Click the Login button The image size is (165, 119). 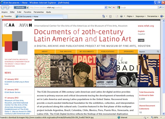[x=141, y=40]
